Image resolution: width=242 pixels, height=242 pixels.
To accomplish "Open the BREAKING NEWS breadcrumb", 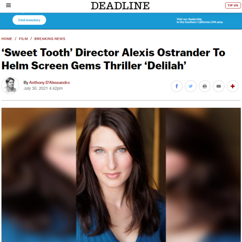I will [x=50, y=39].
